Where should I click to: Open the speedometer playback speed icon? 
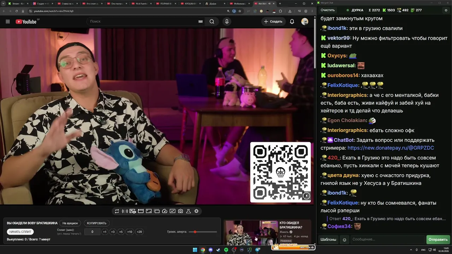click(x=165, y=211)
